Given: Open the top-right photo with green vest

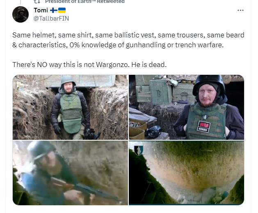Looking at the screenshot, I should 187,107.
